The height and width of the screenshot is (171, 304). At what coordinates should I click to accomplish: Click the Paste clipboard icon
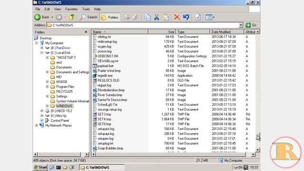pyautogui.click(x=166, y=17)
